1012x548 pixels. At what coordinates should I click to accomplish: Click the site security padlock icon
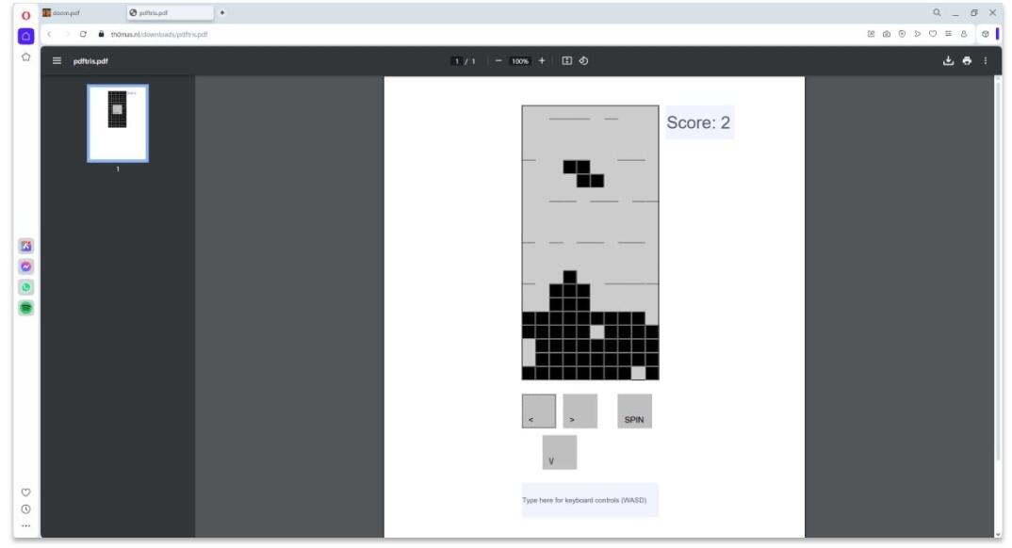click(x=102, y=34)
